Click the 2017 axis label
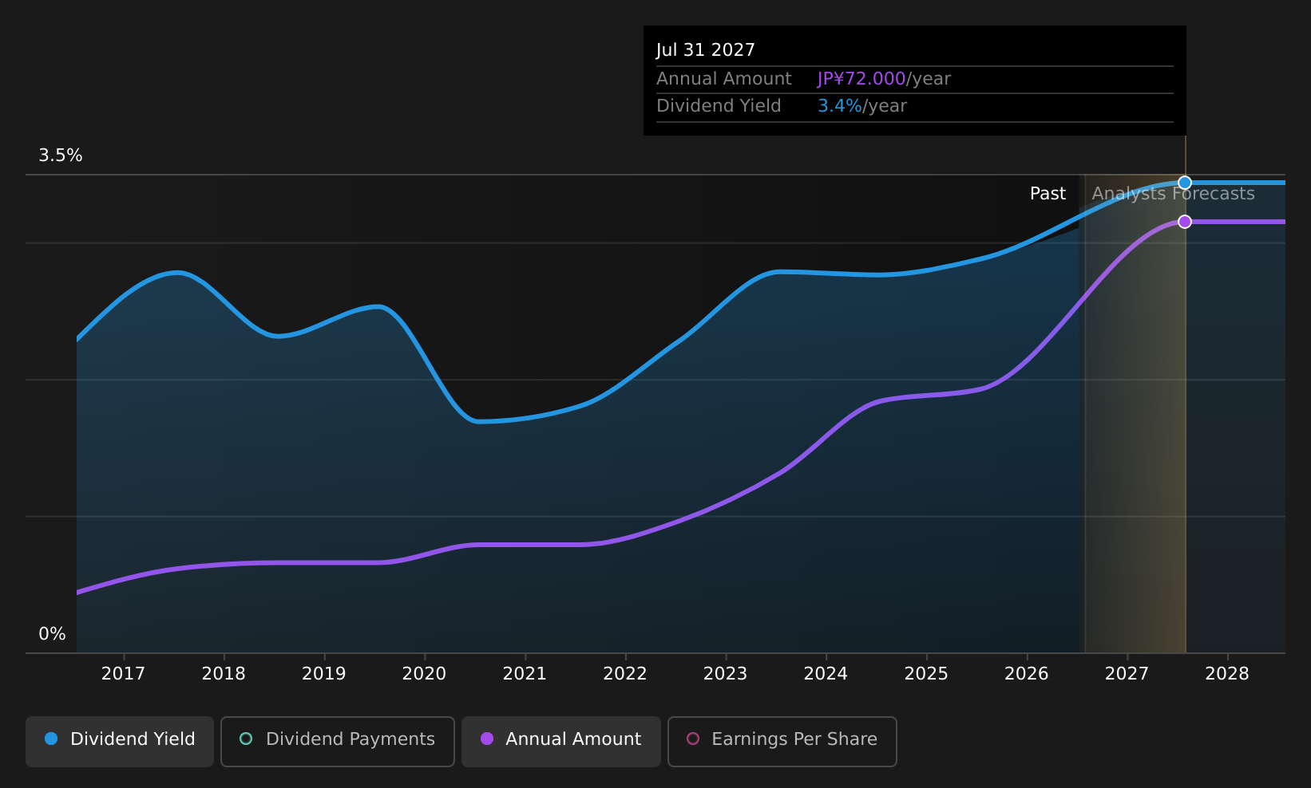 click(x=124, y=674)
